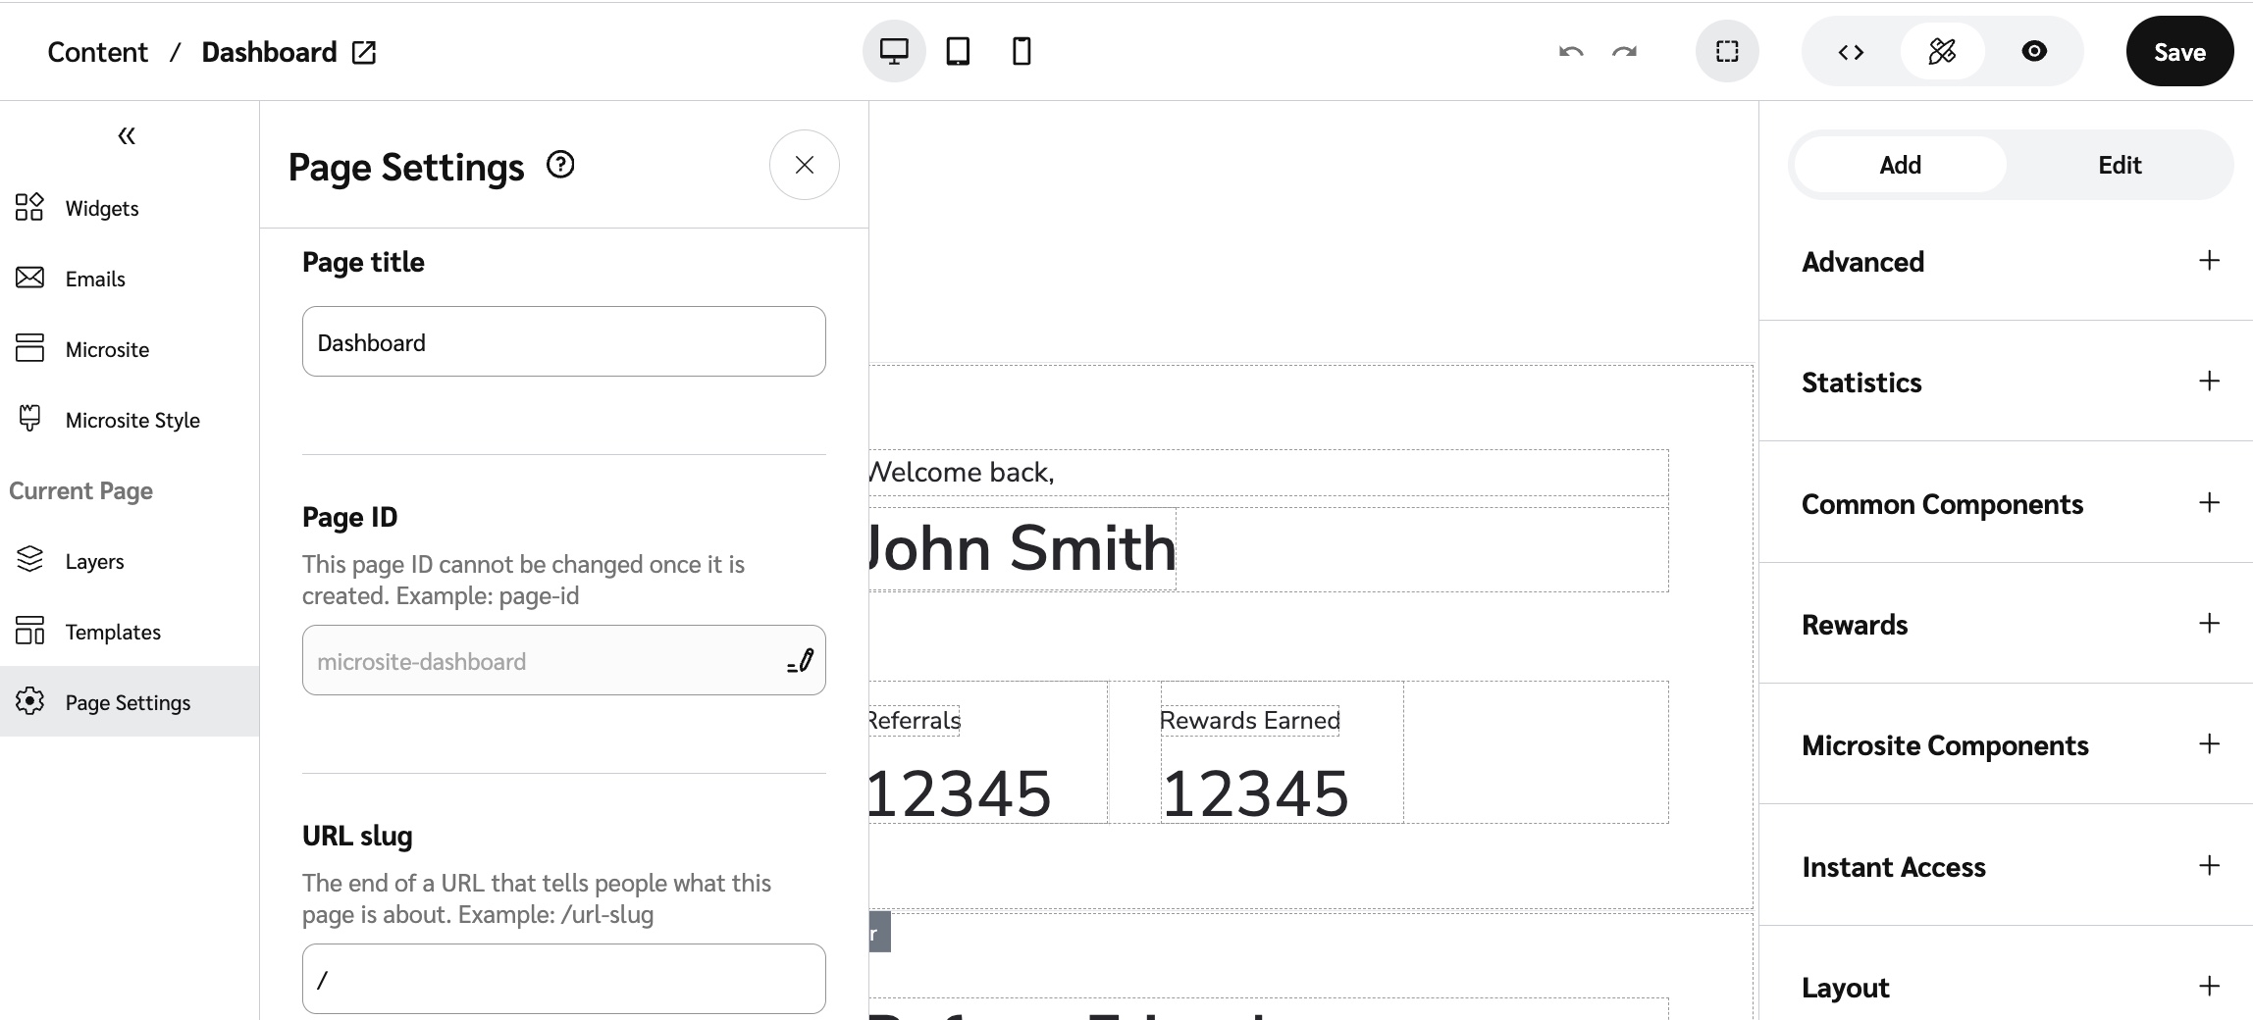2253x1020 pixels.
Task: Toggle the preview eye icon
Action: pyautogui.click(x=2034, y=52)
